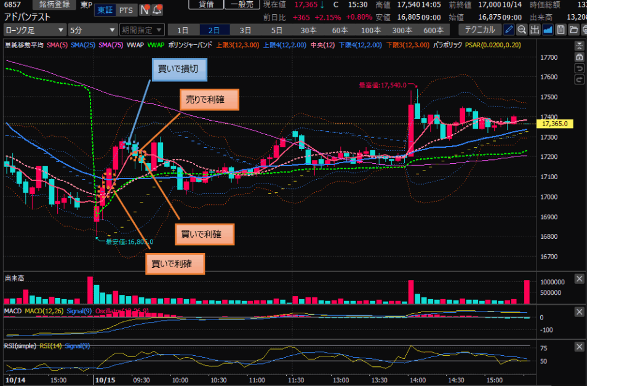Select the 2日 period range

pos(213,30)
